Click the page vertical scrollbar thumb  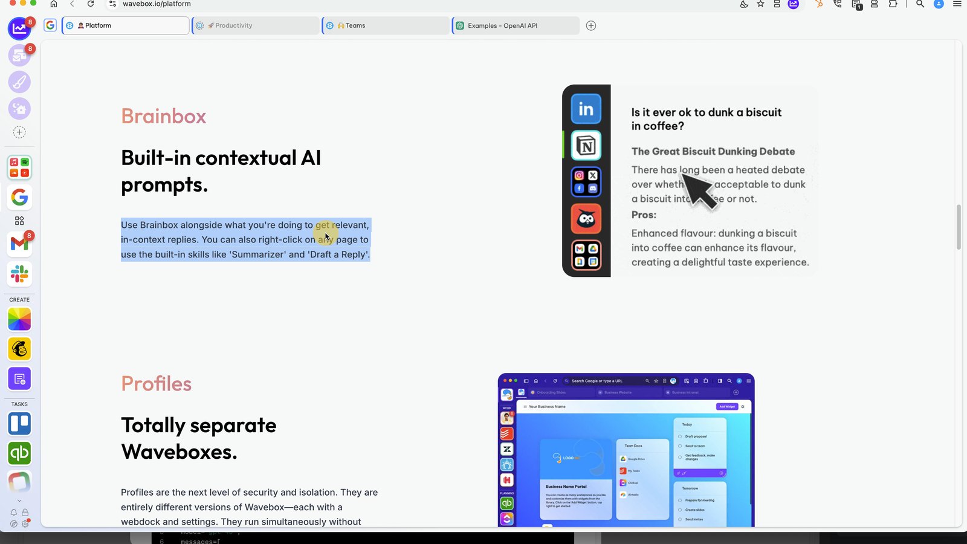tap(959, 227)
